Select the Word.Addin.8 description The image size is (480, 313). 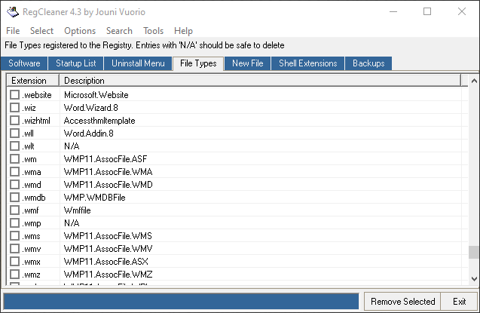tap(89, 133)
